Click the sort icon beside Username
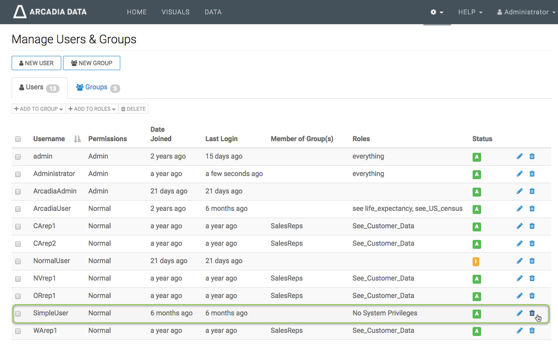The width and height of the screenshot is (558, 344). point(77,139)
